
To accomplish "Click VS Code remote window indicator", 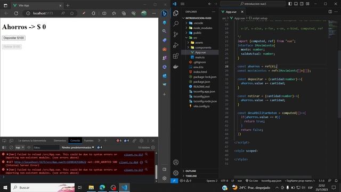I will pos(174,181).
